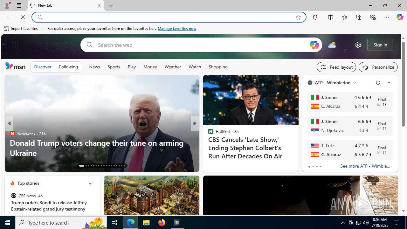Open the Edge profile icon

click(7, 5)
